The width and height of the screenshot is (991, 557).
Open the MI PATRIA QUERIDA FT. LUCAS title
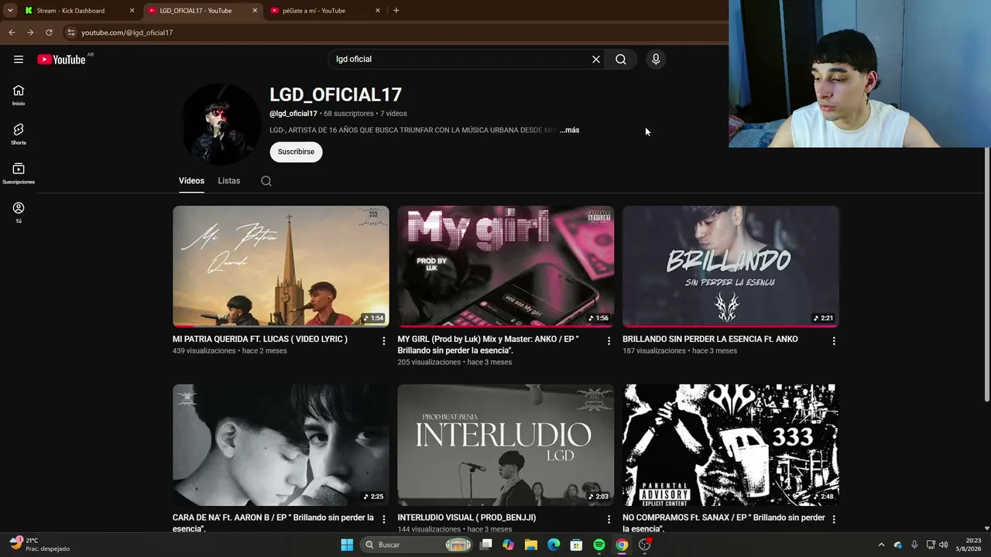(x=260, y=339)
